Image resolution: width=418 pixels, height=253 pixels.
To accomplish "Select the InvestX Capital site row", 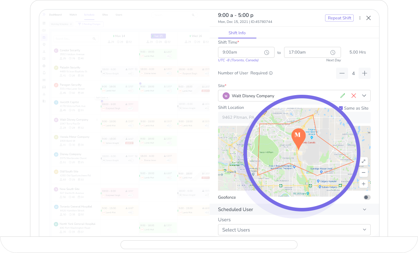I will tap(76, 106).
